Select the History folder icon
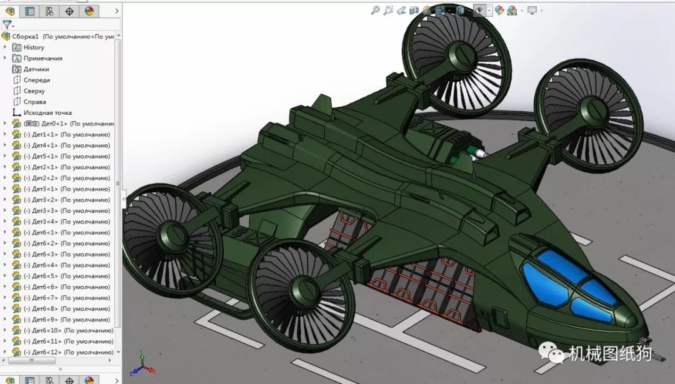This screenshot has width=675, height=384. point(17,47)
